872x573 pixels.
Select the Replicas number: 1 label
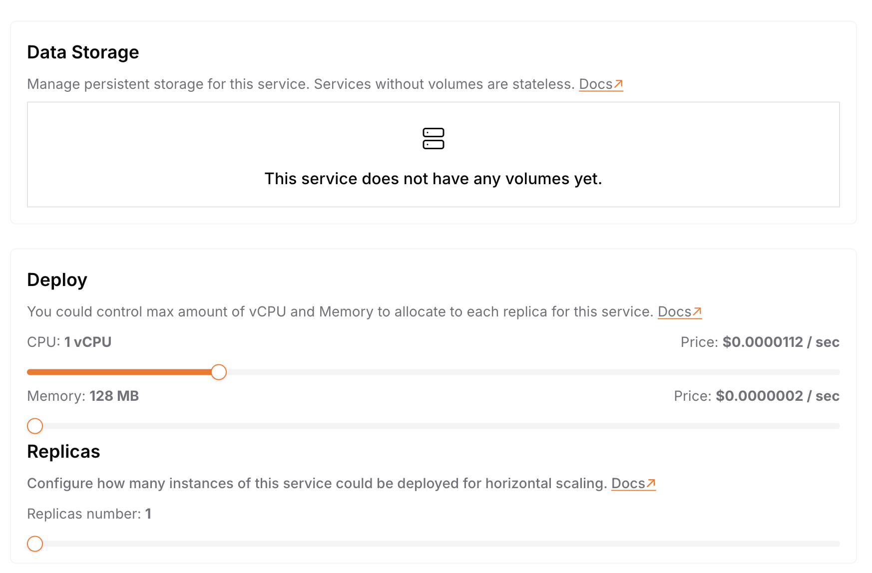click(90, 513)
